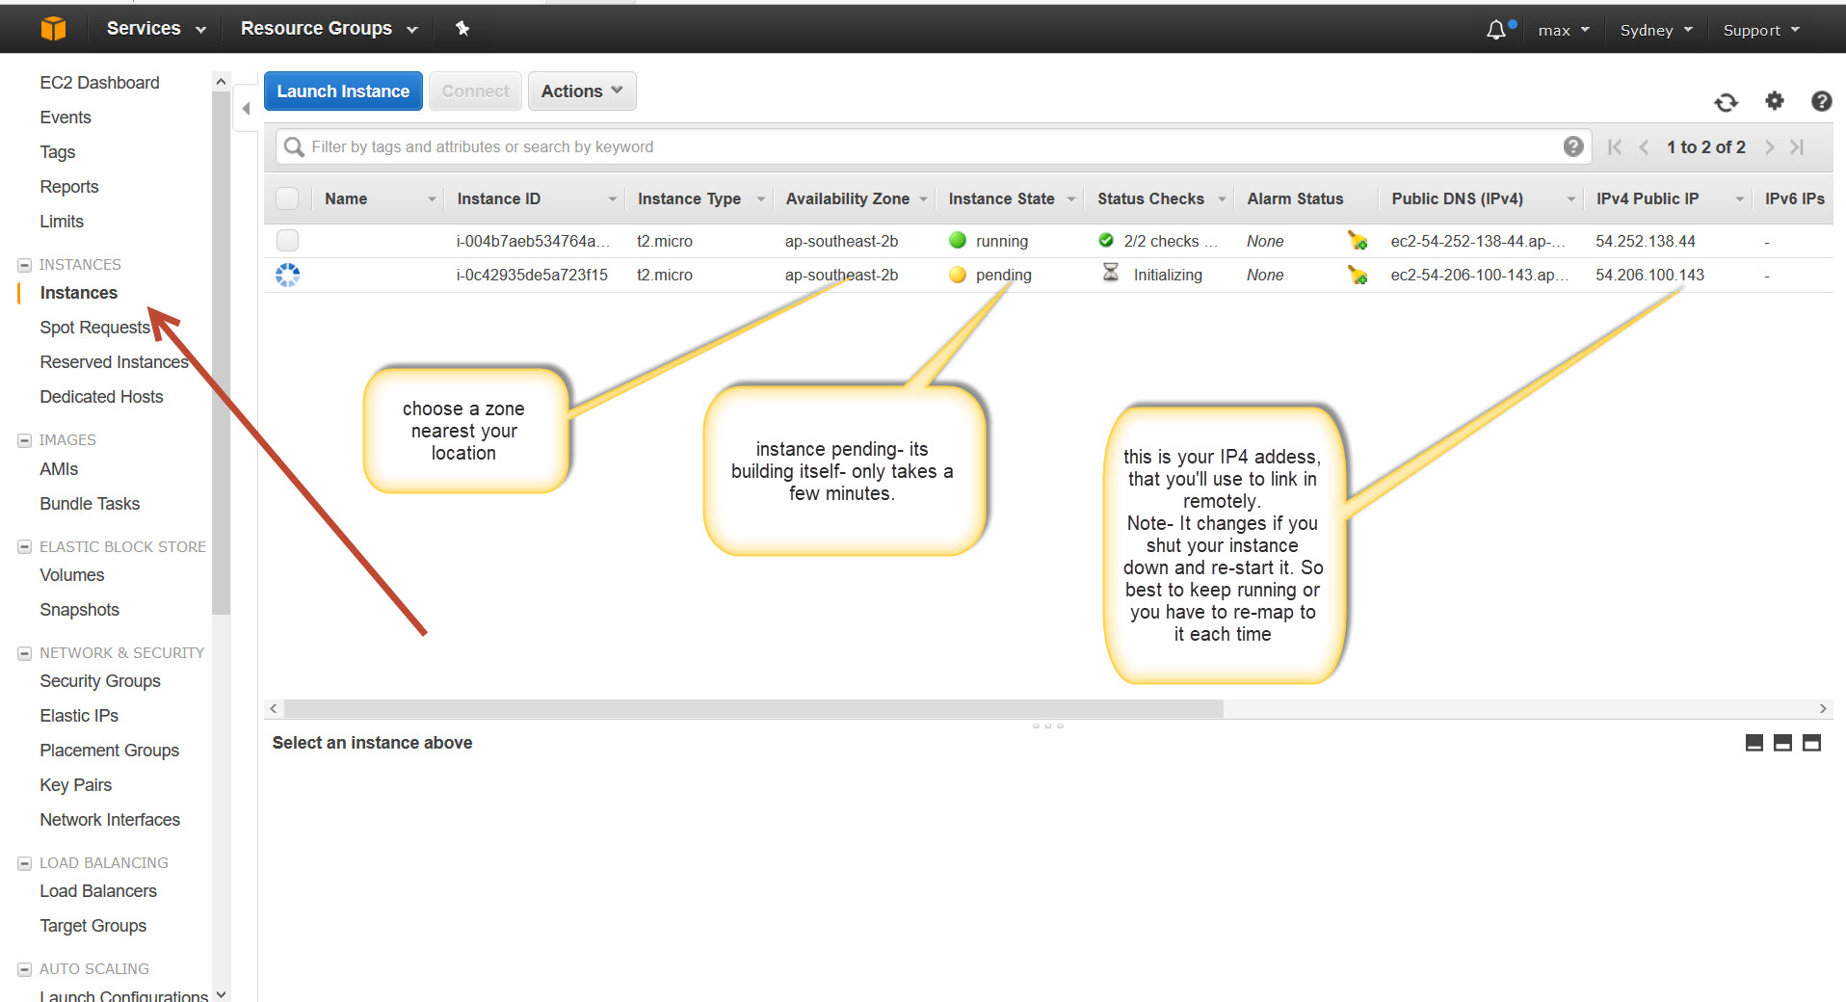Viewport: 1846px width, 1002px height.
Task: Open the settings gear icon
Action: (1774, 101)
